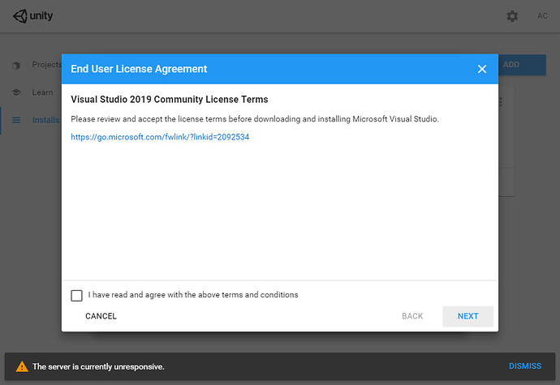Open the go.microsoft.com license link
The image size is (560, 385).
(160, 137)
